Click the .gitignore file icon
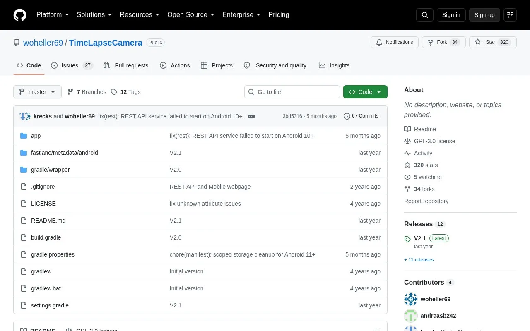 coord(24,187)
